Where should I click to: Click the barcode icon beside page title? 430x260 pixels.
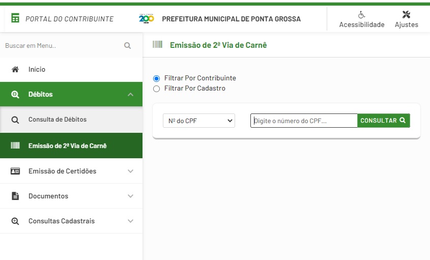point(157,44)
